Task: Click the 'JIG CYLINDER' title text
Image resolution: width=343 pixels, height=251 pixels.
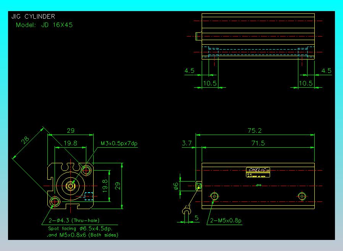Action: click(x=33, y=16)
